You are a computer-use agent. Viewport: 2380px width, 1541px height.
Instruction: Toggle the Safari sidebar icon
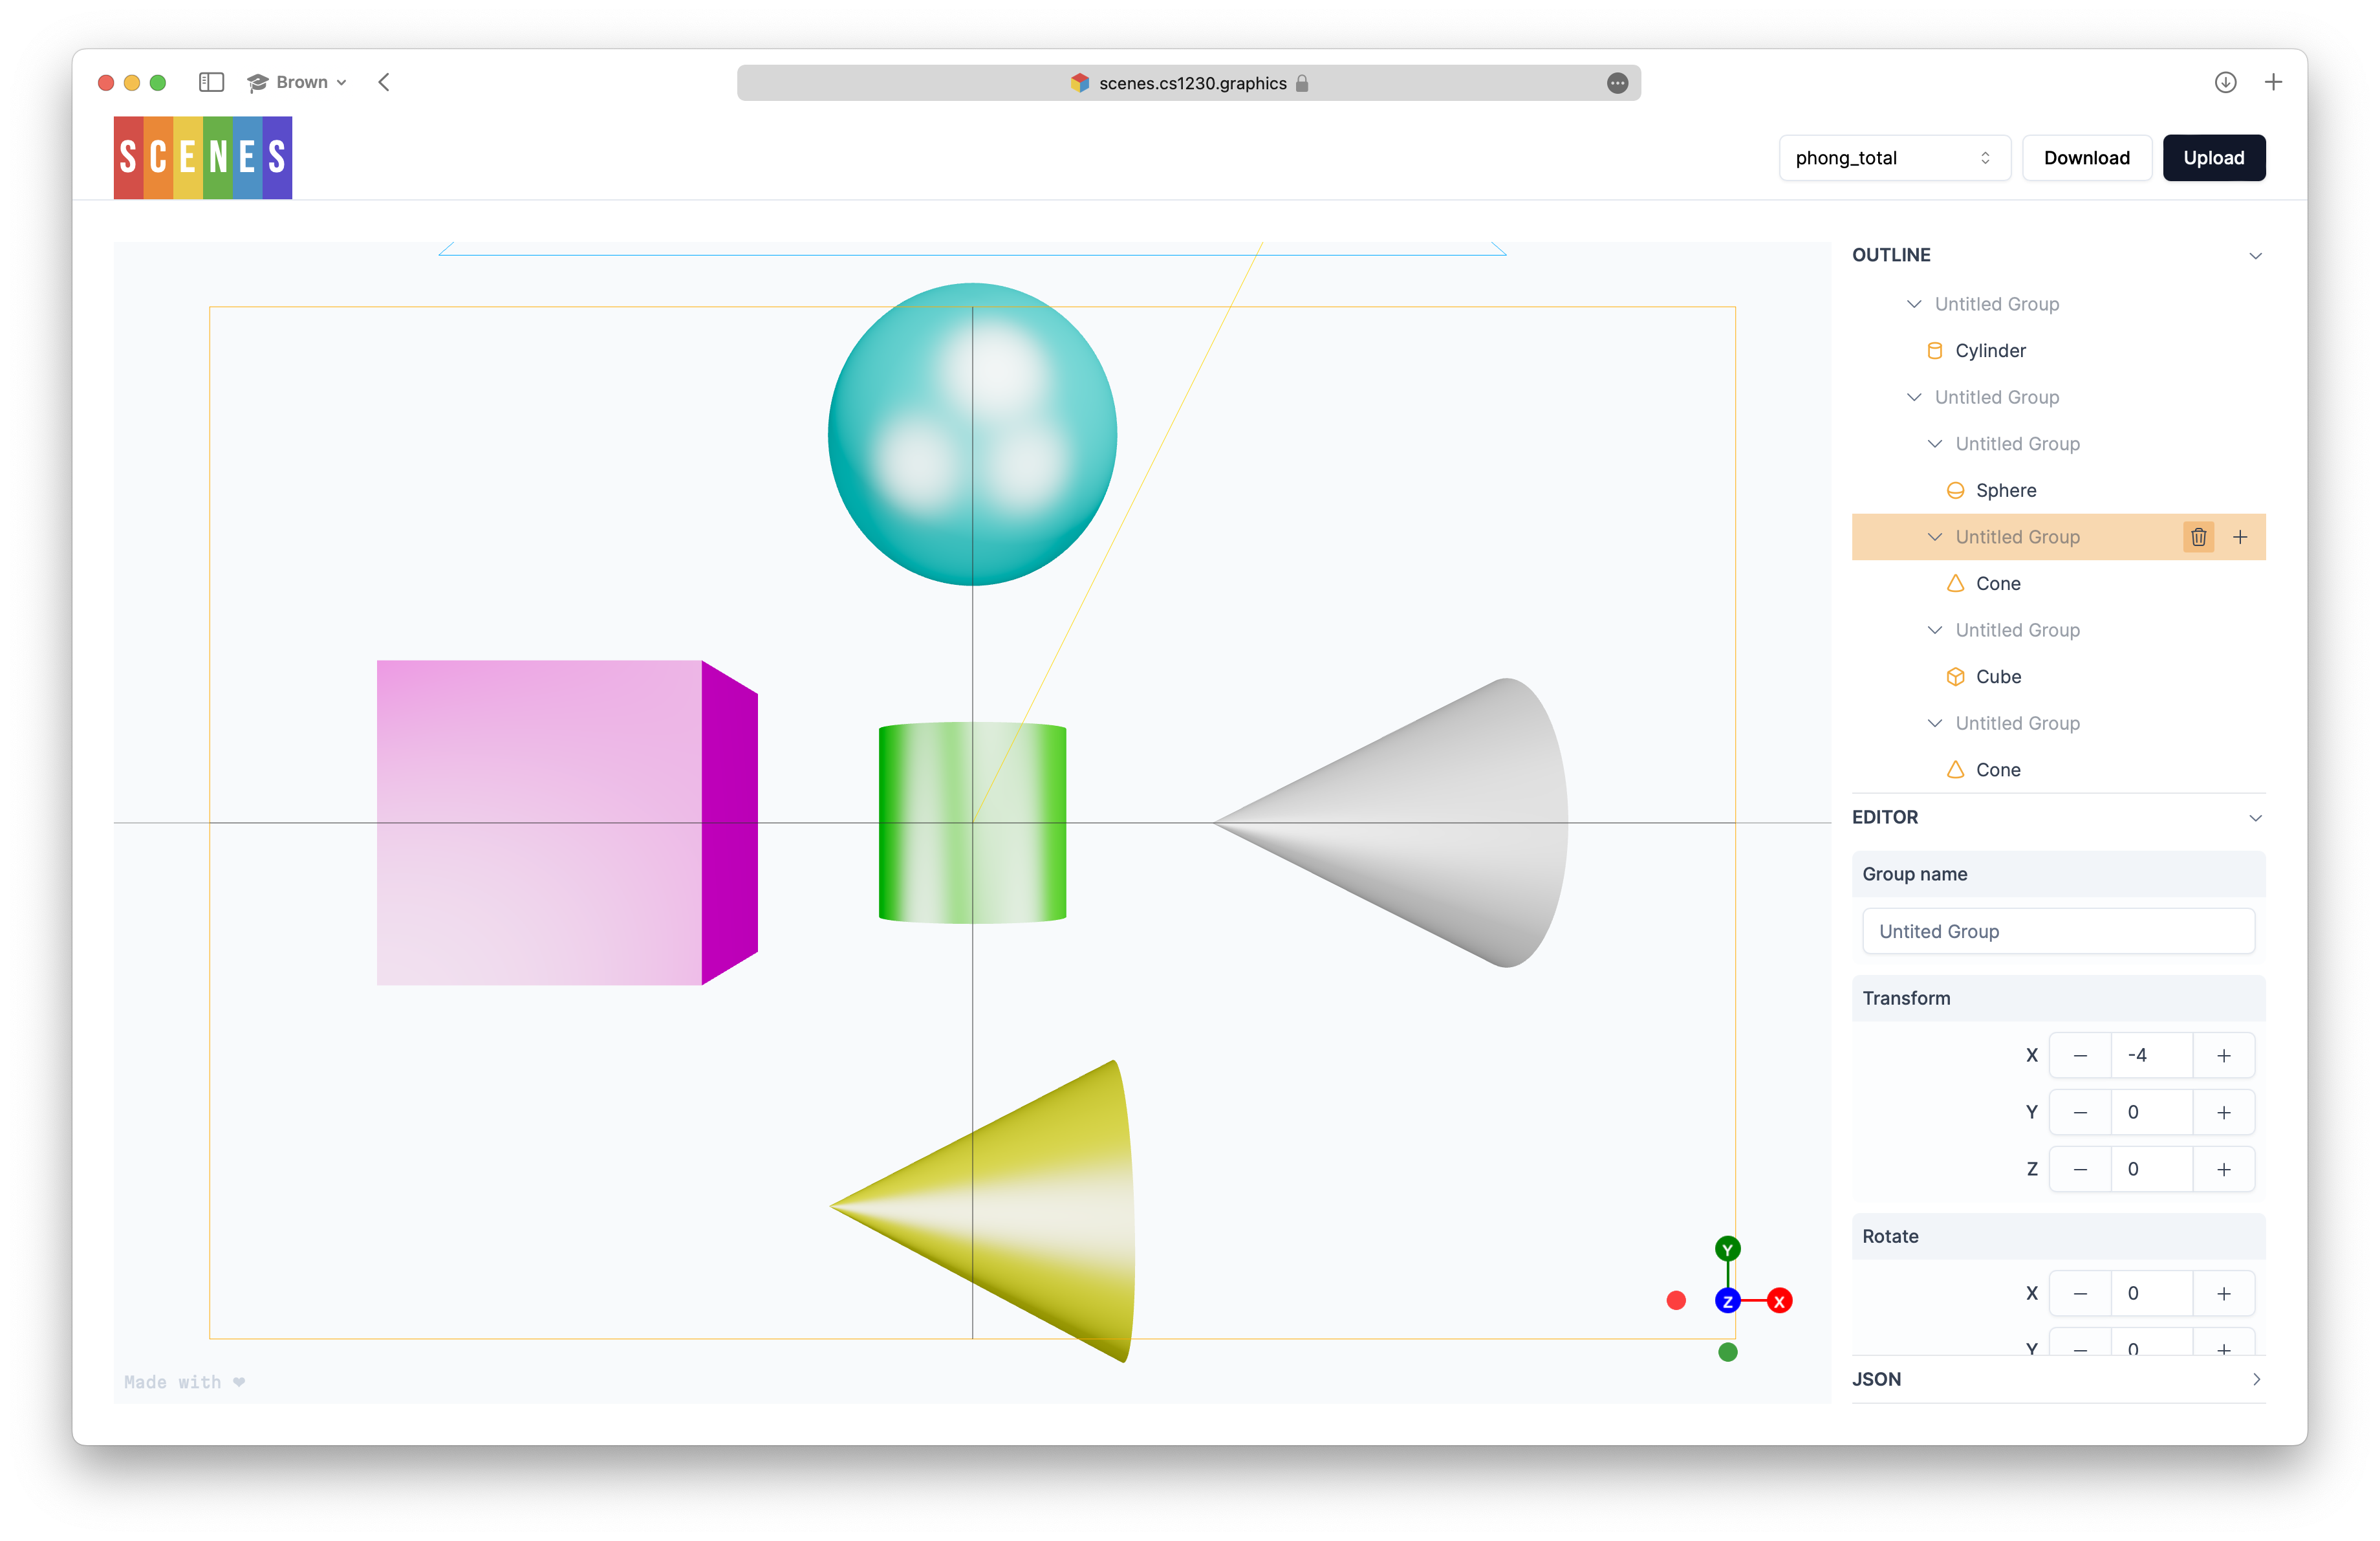tap(211, 82)
